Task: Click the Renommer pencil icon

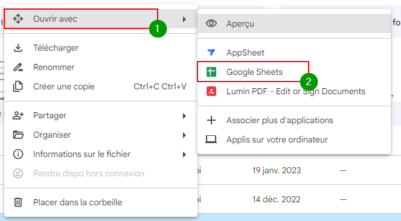Action: click(x=18, y=67)
